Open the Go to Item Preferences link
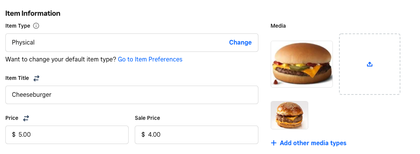This screenshot has width=420, height=154. tap(150, 59)
